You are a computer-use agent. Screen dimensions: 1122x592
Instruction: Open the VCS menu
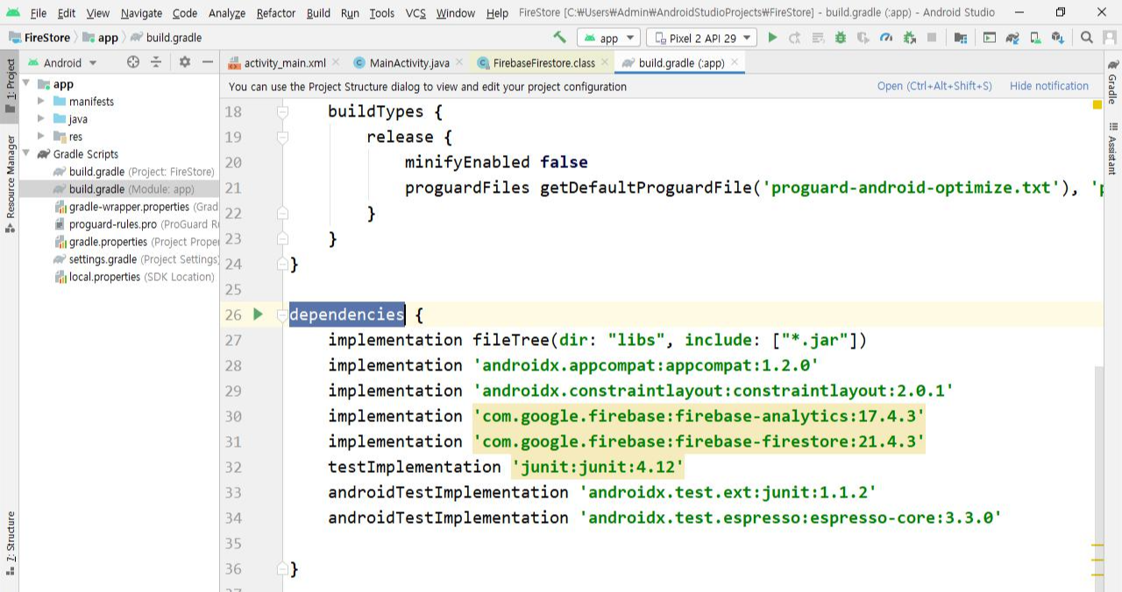click(x=415, y=13)
